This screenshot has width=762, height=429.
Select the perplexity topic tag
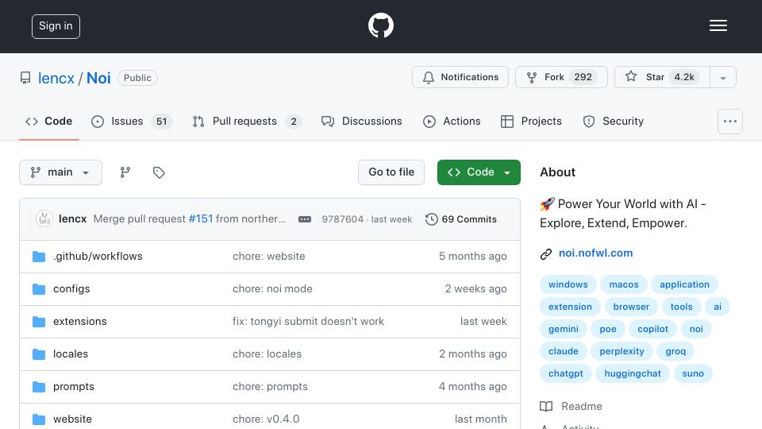click(622, 351)
